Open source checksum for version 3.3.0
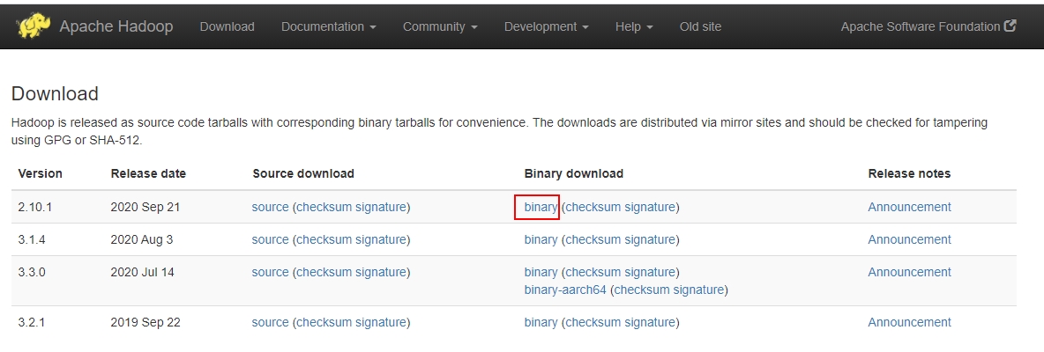This screenshot has width=1044, height=352. [324, 272]
